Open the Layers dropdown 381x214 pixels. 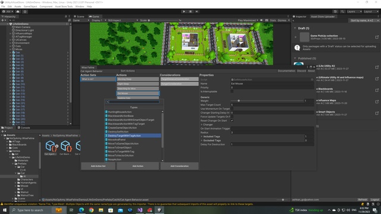pos(354,11)
